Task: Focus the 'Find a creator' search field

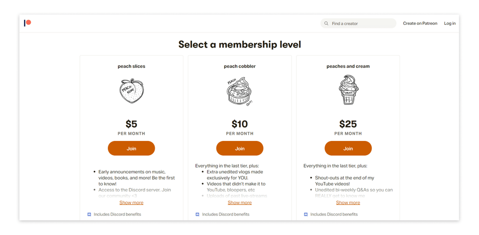Action: click(362, 23)
